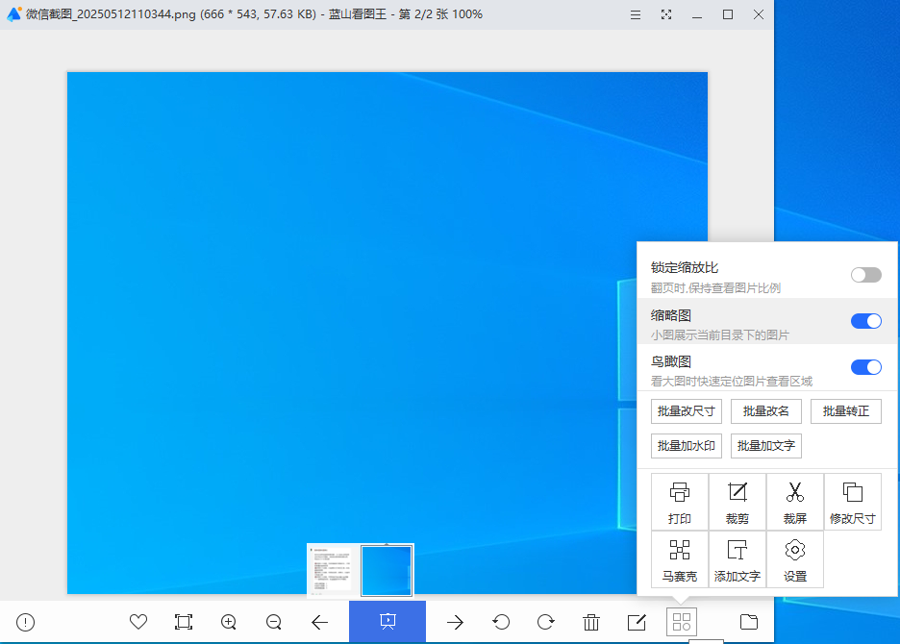Open the edit image pencil icon
Viewport: 900px width, 644px height.
pos(637,622)
